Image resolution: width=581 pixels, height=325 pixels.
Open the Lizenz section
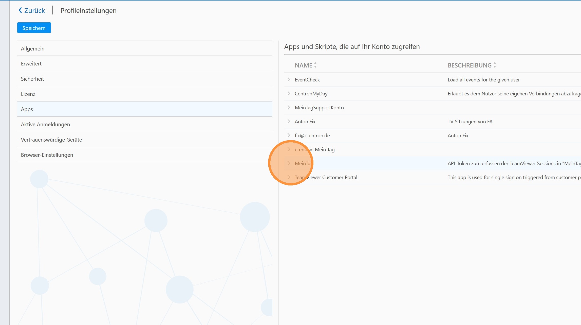click(28, 94)
